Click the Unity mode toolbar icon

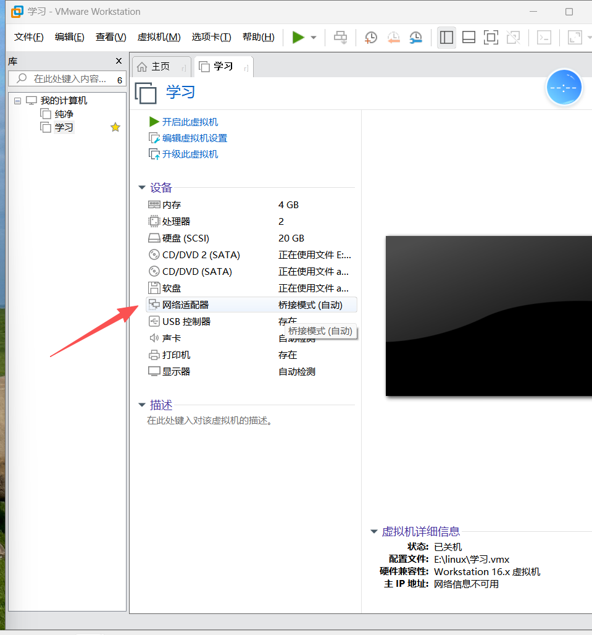(513, 37)
